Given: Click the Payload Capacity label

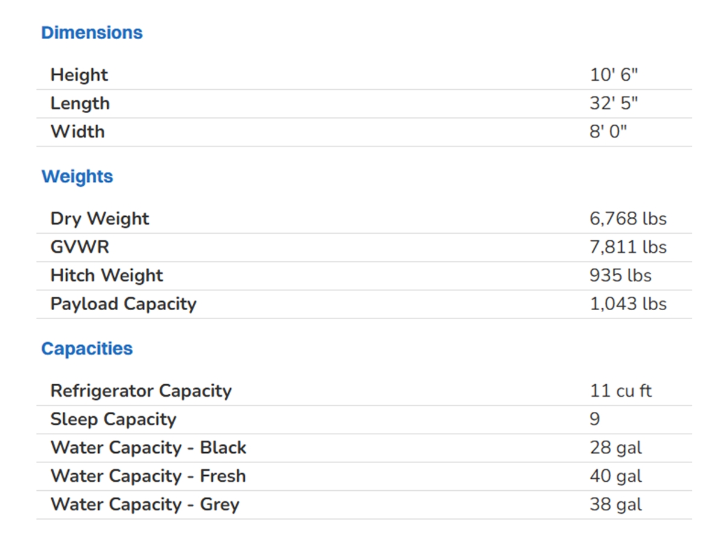Looking at the screenshot, I should click(124, 304).
